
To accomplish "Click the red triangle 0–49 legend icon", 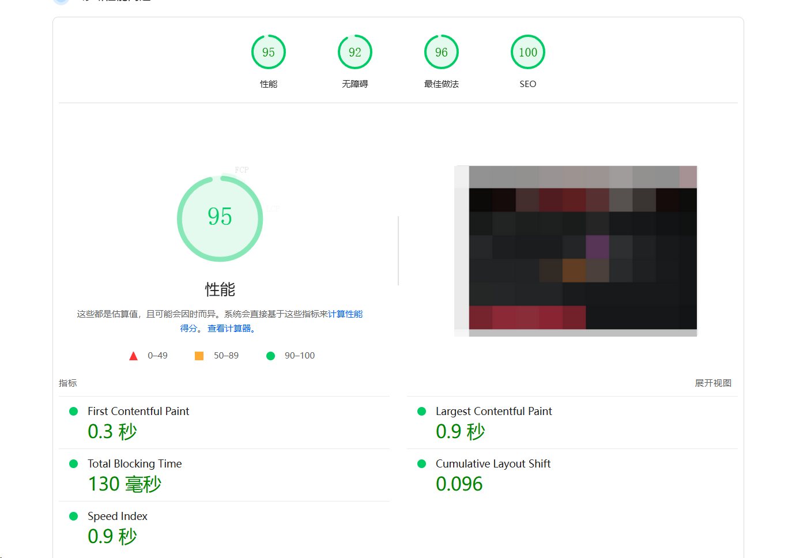I will [x=134, y=356].
